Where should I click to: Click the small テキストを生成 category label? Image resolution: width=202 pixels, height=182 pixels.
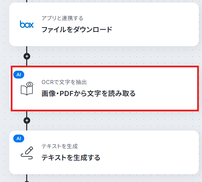[60, 146]
